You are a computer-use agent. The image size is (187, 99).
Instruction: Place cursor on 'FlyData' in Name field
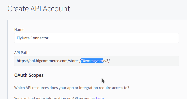click(x=23, y=38)
